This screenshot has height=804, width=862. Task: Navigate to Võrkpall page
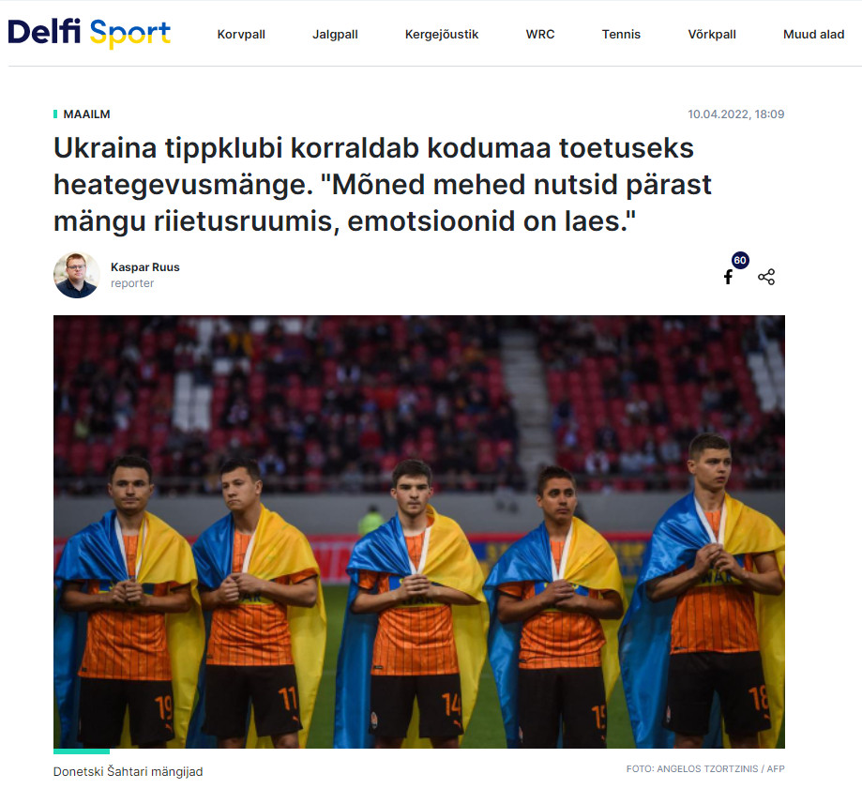[x=711, y=34]
